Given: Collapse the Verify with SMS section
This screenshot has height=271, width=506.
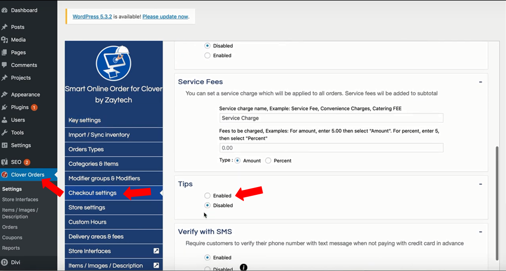Looking at the screenshot, I should click(x=480, y=232).
